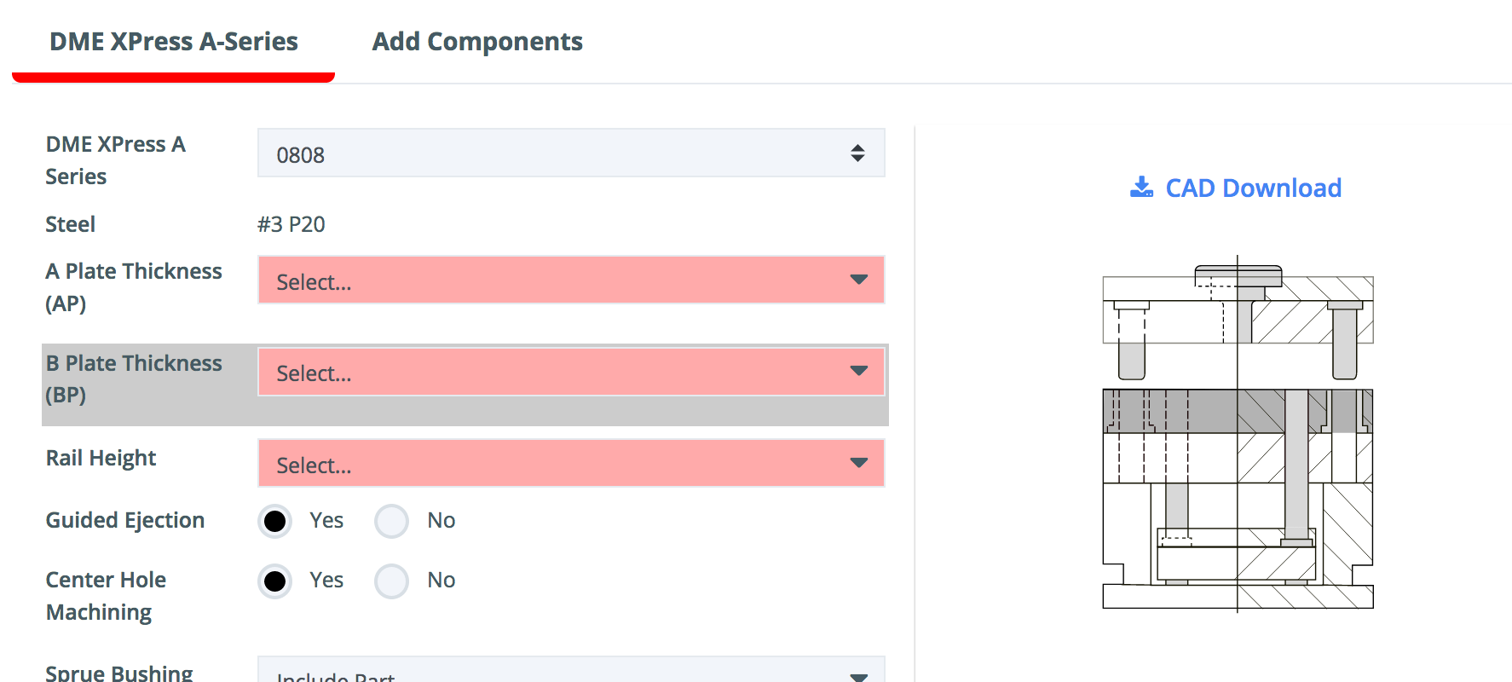Click the B Plate Thickness (BP) label
The width and height of the screenshot is (1512, 682).
(x=134, y=379)
